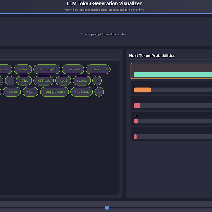Click the '·into' token chip
The height and width of the screenshot is (212, 212).
tap(12, 92)
